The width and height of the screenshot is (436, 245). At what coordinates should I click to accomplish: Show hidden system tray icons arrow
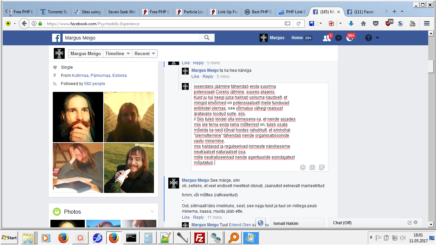(371, 238)
